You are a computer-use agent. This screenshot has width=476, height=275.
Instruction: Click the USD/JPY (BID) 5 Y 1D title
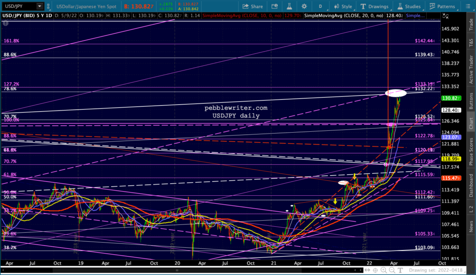(x=27, y=15)
